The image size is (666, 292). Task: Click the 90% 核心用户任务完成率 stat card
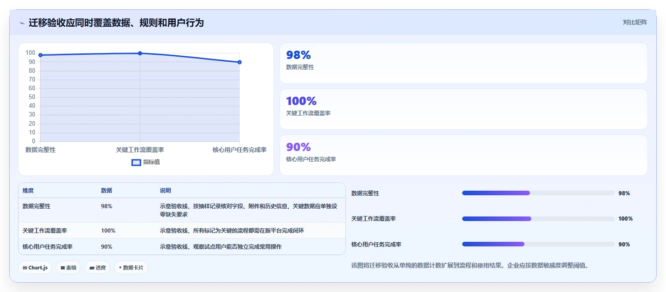(464, 155)
